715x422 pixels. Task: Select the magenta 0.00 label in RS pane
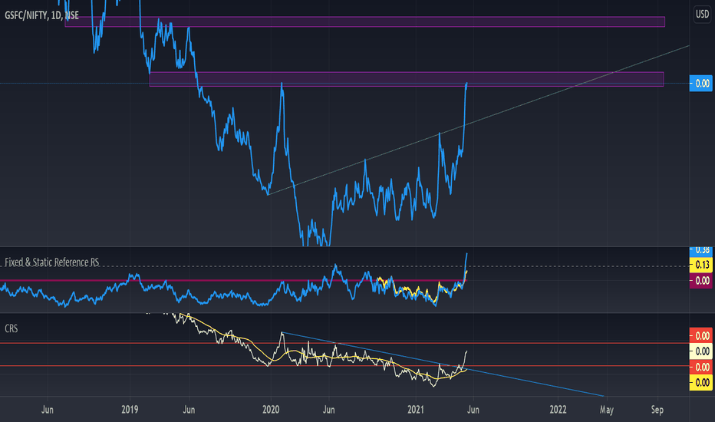[701, 281]
